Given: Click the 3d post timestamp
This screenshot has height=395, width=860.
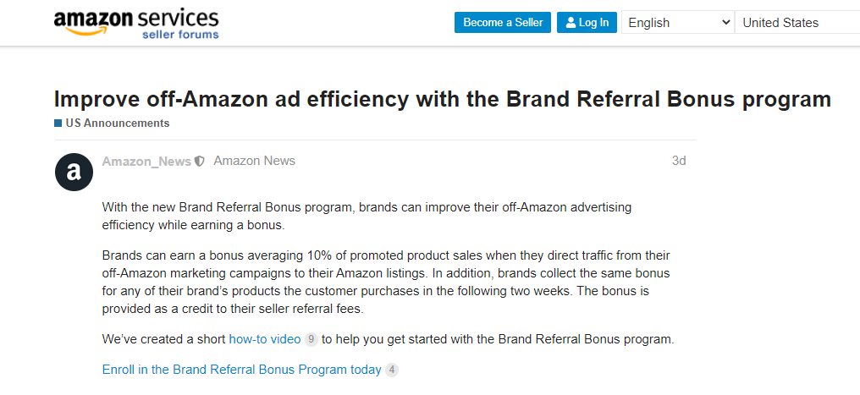Looking at the screenshot, I should (679, 161).
